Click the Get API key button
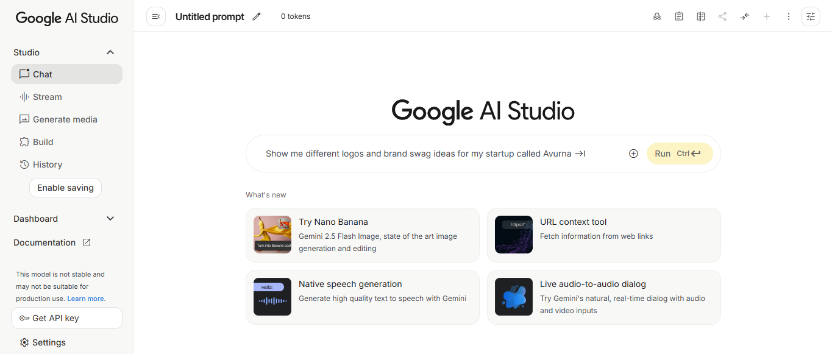The image size is (832, 354). tap(66, 318)
